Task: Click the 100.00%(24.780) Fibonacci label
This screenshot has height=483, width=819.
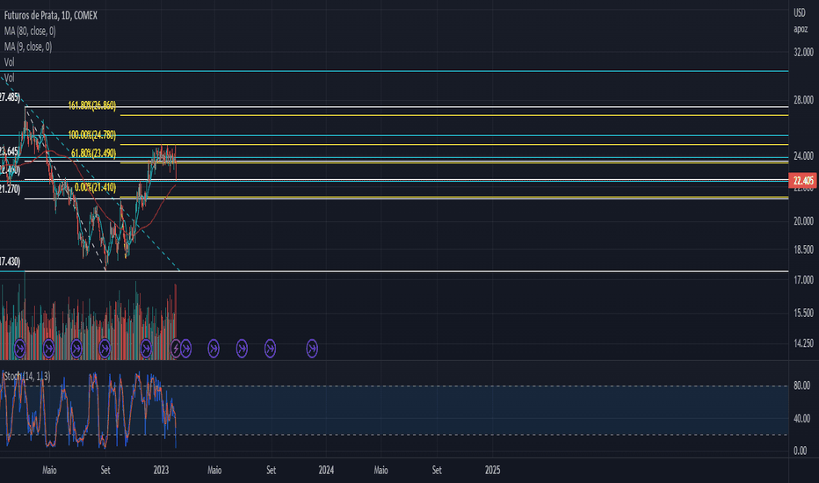Action: tap(92, 134)
